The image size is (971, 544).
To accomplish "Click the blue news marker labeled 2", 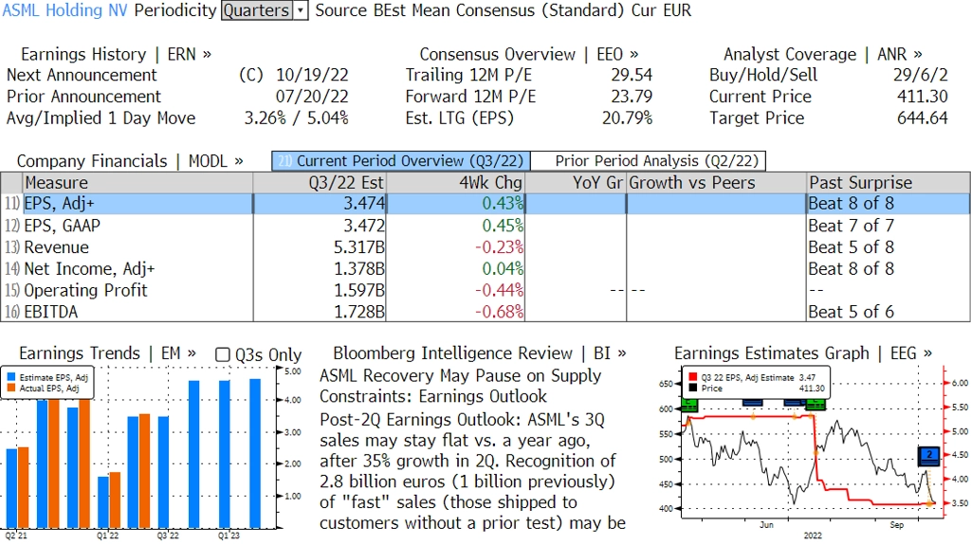I will coord(929,457).
